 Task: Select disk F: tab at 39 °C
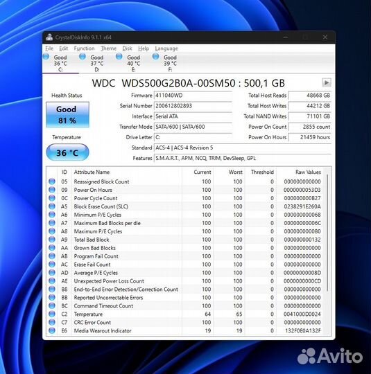[x=170, y=63]
